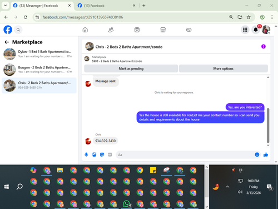Click the install app icon in address bar
The height and width of the screenshot is (209, 278).
[240, 17]
